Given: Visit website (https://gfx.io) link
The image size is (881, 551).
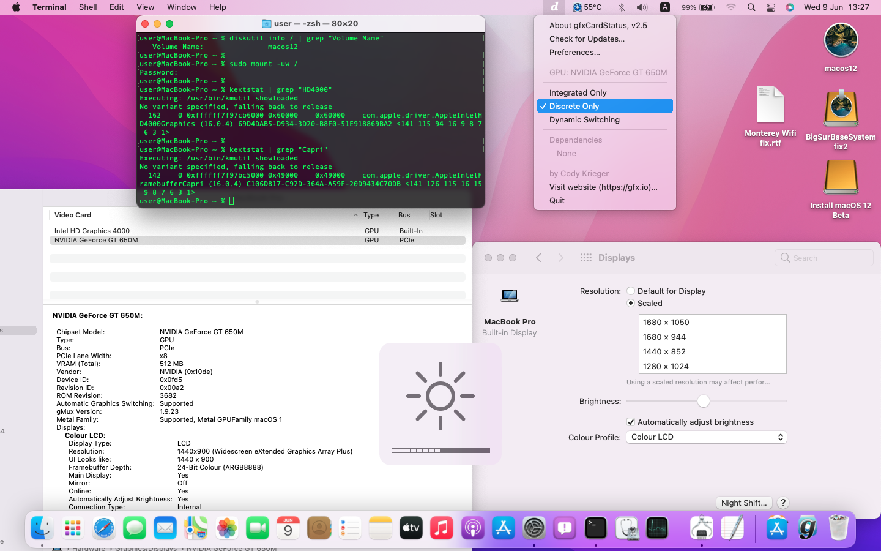Looking at the screenshot, I should click(605, 187).
